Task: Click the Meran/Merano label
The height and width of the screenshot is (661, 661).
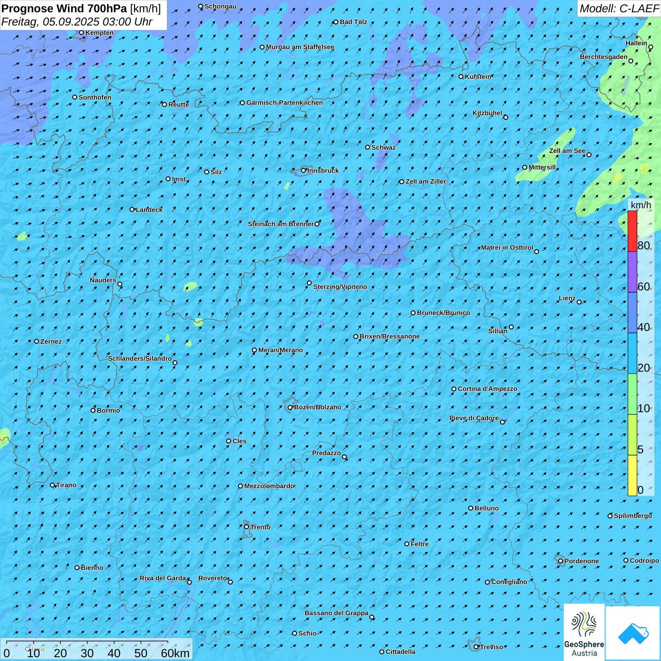Action: (x=280, y=350)
